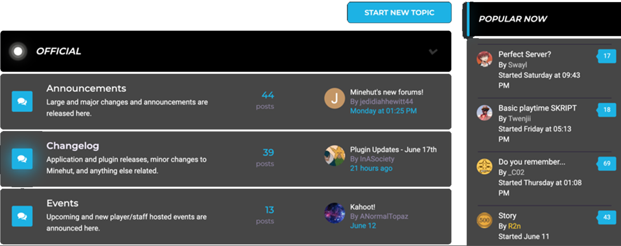The image size is (621, 246).
Task: Click the Announcements forum chat icon
Action: click(22, 102)
